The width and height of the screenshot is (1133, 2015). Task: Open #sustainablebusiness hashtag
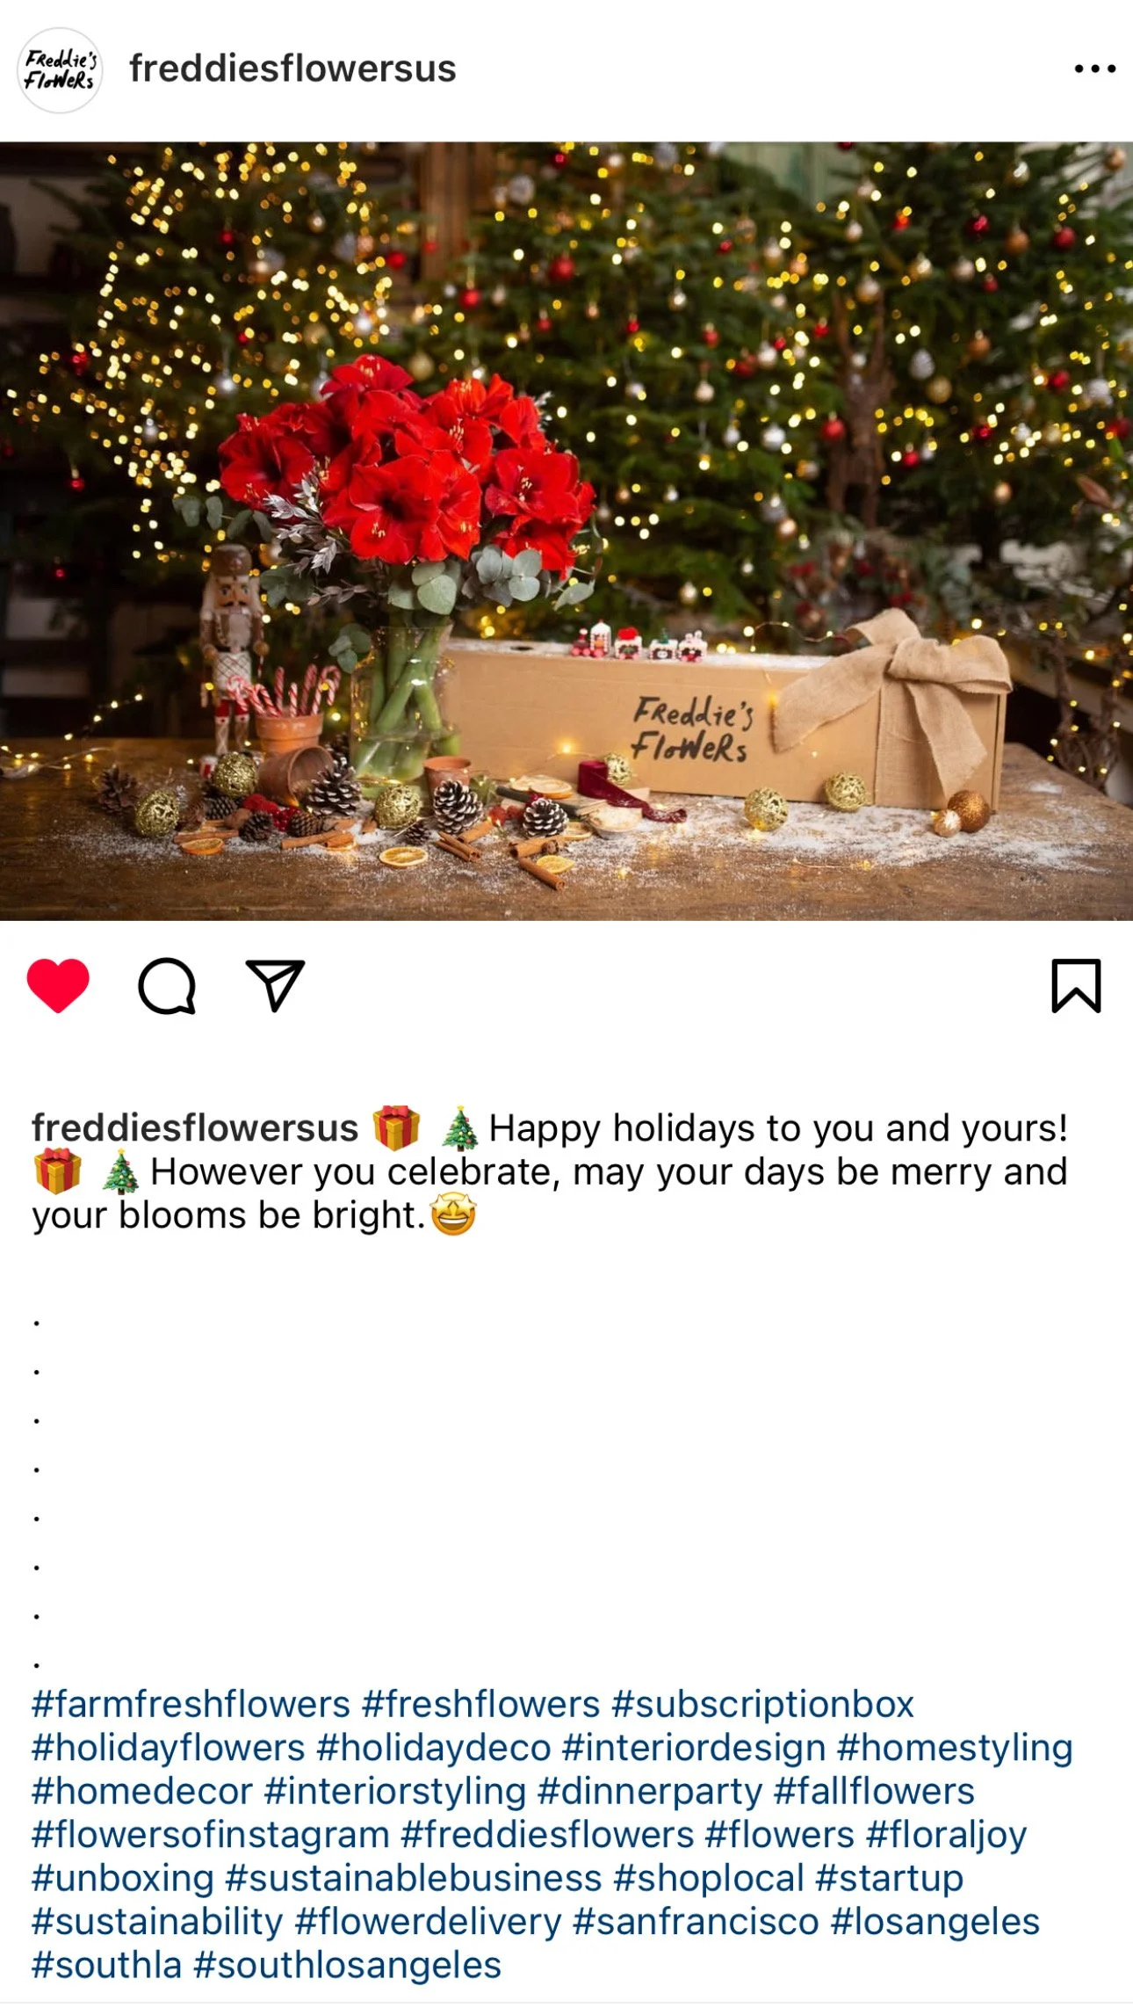[414, 1878]
